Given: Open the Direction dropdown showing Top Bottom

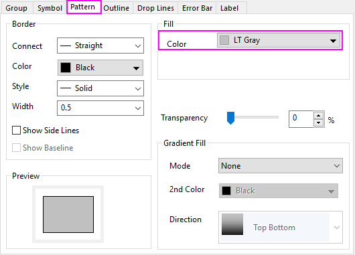Looking at the screenshot, I should [281, 227].
